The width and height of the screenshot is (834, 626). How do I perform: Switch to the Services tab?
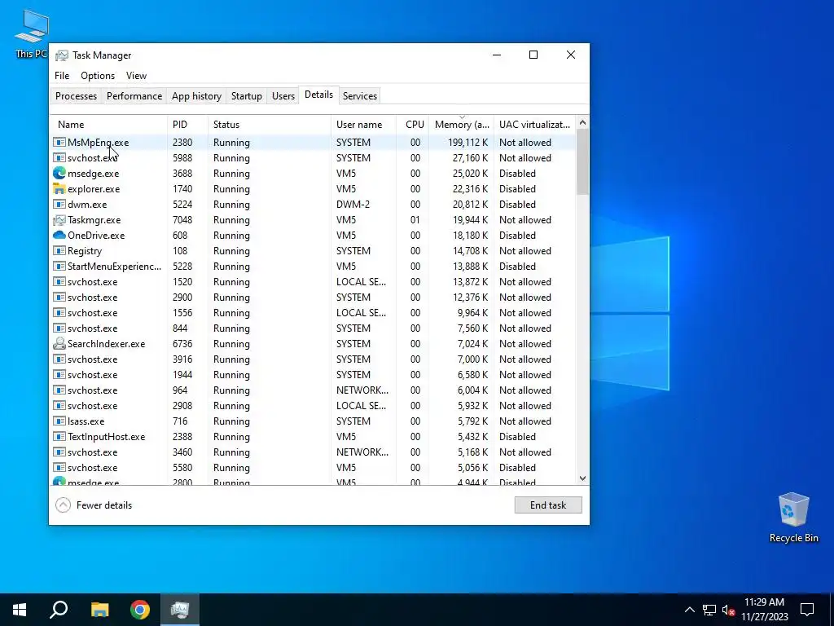pyautogui.click(x=359, y=96)
